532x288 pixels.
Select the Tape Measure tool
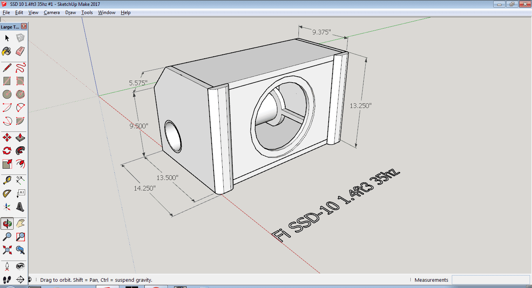(x=7, y=180)
